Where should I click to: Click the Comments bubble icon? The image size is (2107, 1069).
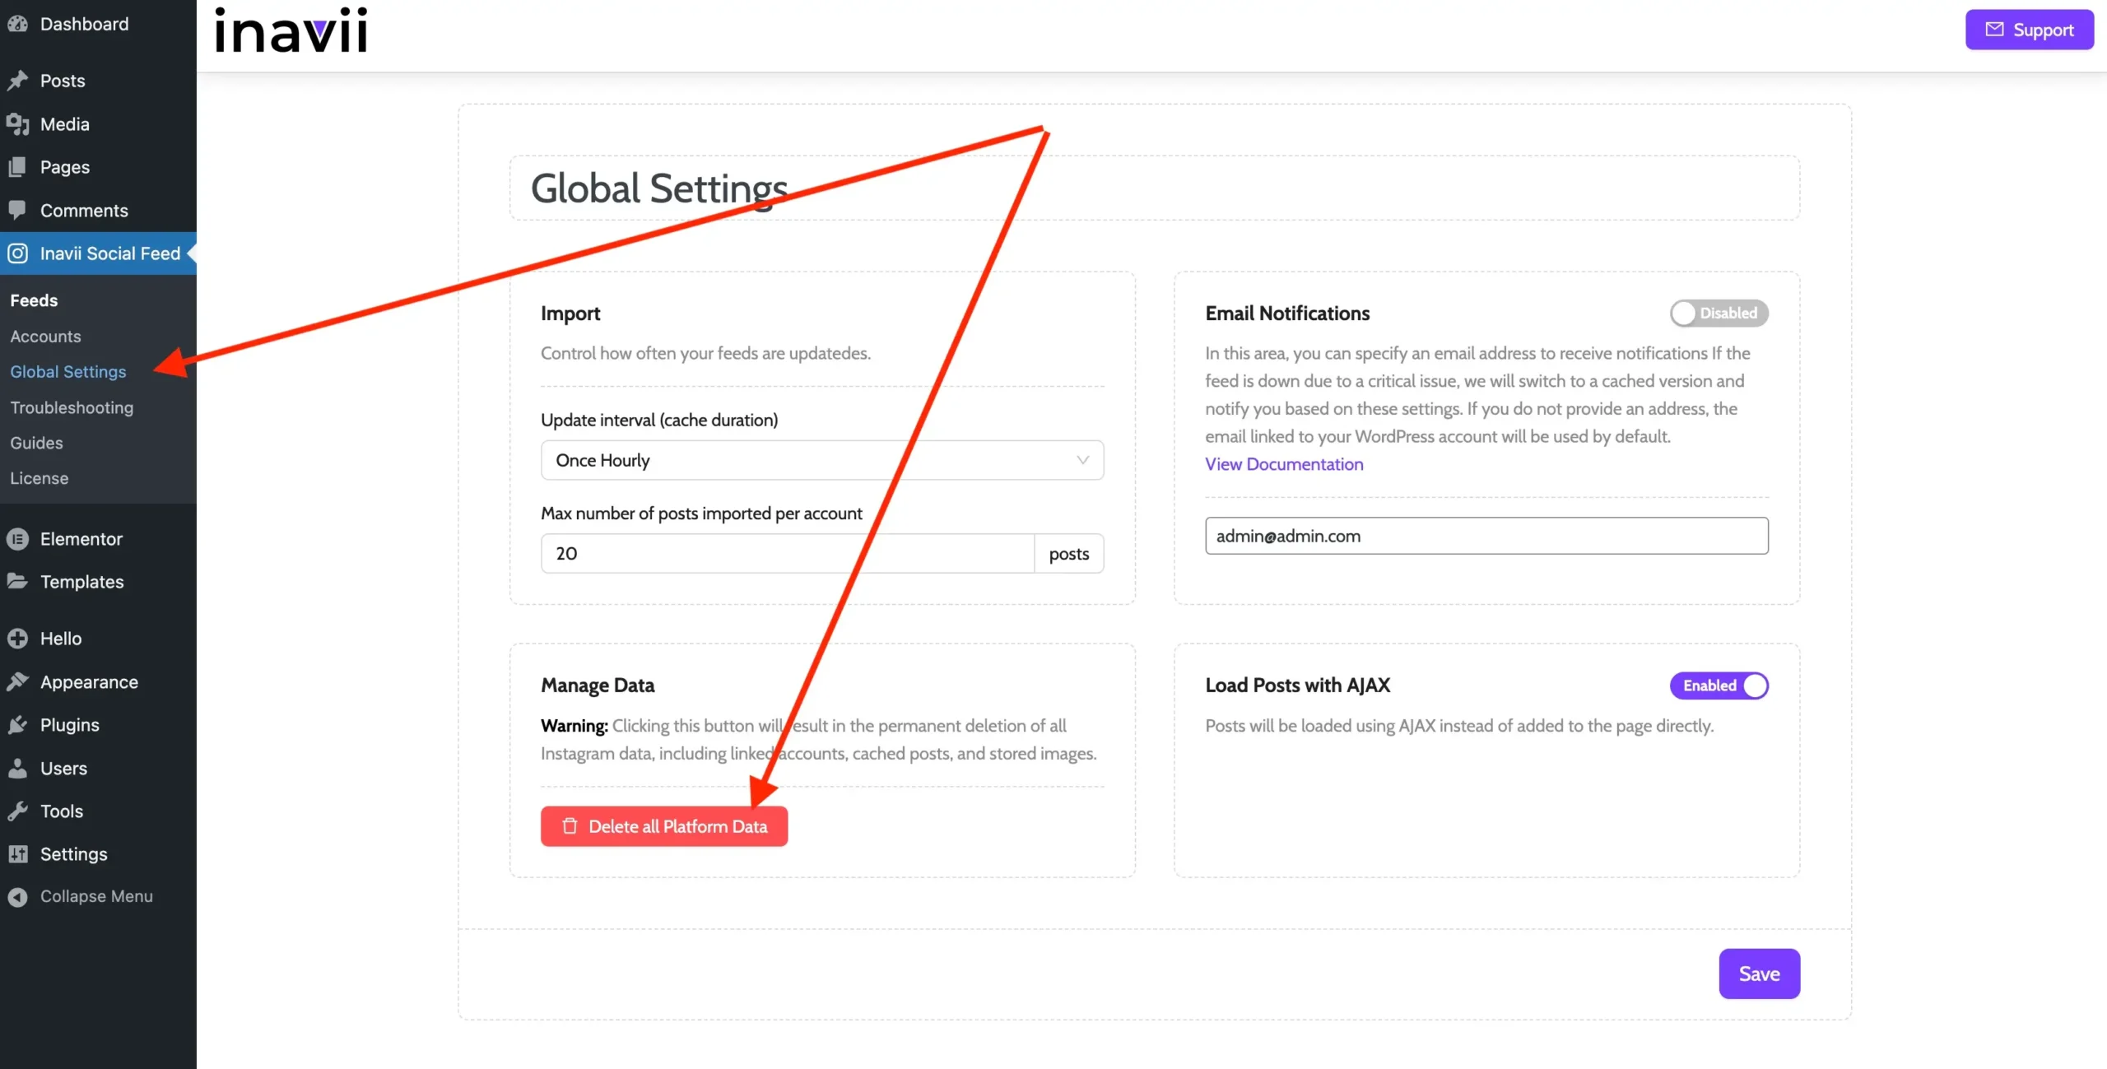click(17, 210)
